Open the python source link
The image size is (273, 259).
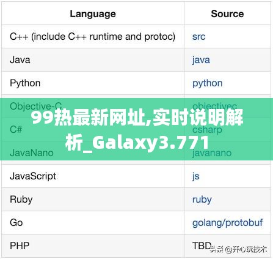coord(207,83)
